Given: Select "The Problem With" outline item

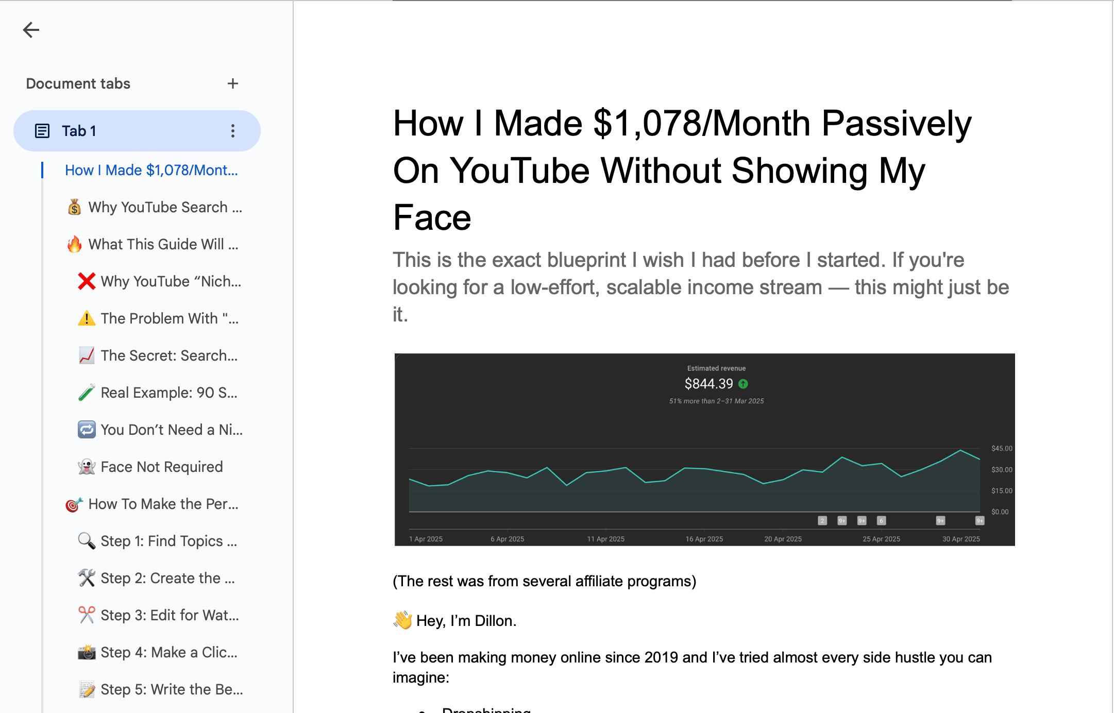Looking at the screenshot, I should coord(170,318).
